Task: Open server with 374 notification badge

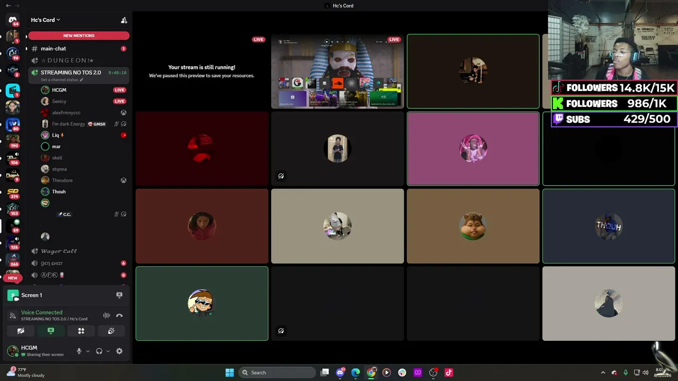Action: click(x=13, y=192)
